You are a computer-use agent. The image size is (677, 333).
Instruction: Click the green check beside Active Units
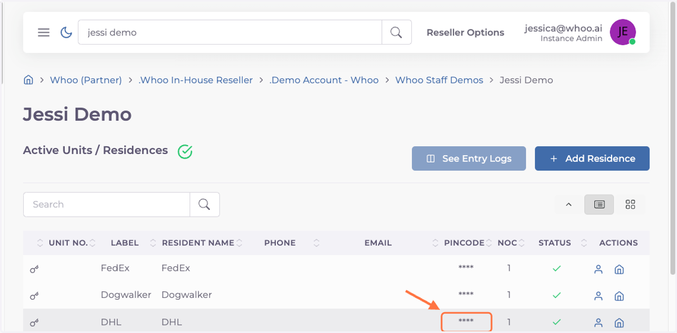pyautogui.click(x=185, y=151)
